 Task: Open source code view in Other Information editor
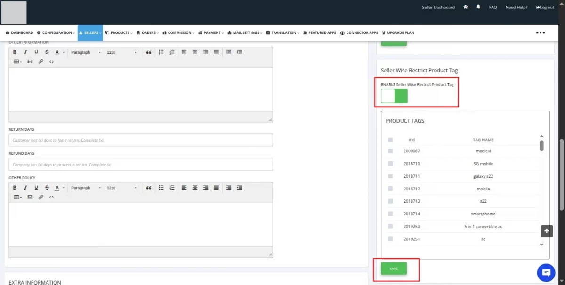point(52,62)
